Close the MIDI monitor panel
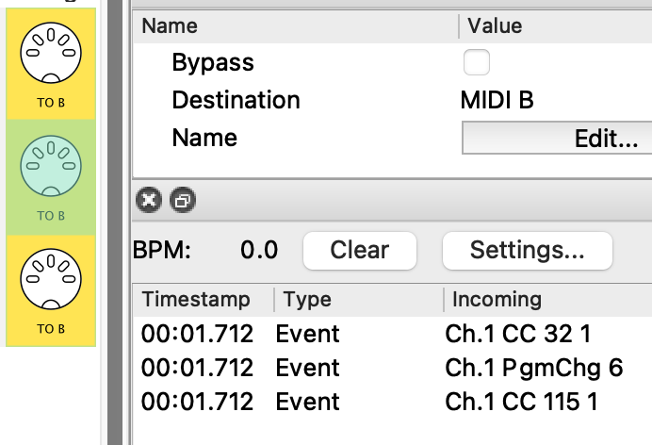This screenshot has height=445, width=652. (149, 200)
